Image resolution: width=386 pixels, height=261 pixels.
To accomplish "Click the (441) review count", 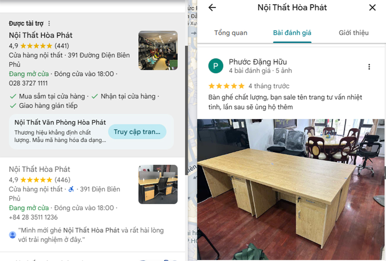I will click(x=62, y=46).
